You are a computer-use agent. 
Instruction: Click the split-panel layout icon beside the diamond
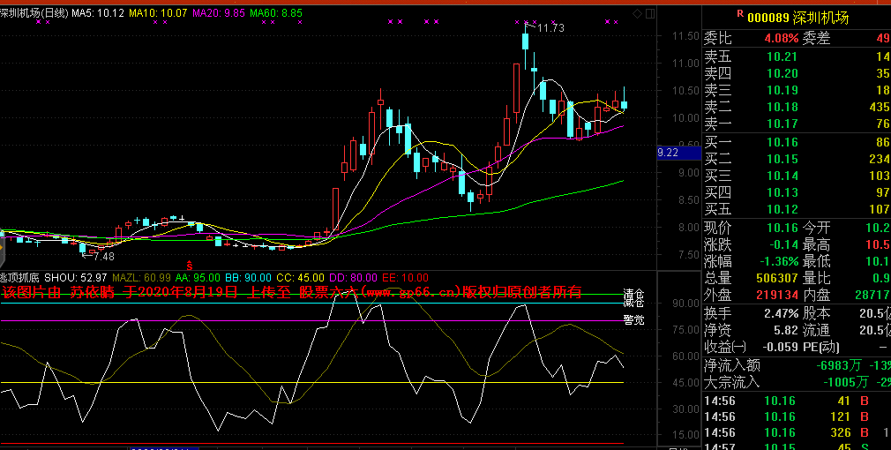pos(650,13)
